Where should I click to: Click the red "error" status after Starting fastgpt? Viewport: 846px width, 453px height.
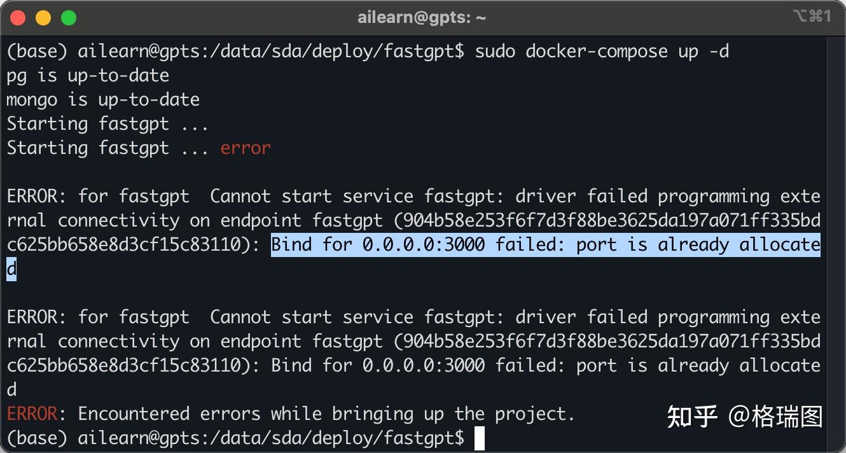(246, 148)
